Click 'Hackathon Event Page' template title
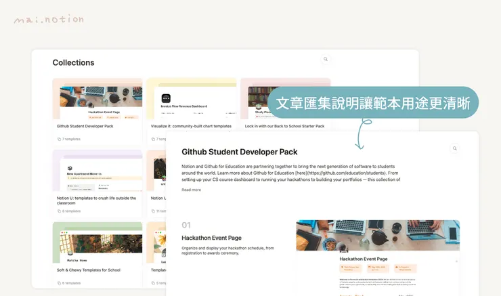The width and height of the screenshot is (501, 296). tap(211, 238)
